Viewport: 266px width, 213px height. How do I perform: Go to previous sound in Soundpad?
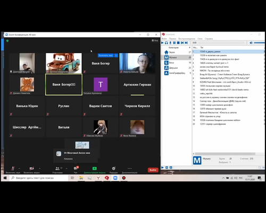[x=182, y=43]
